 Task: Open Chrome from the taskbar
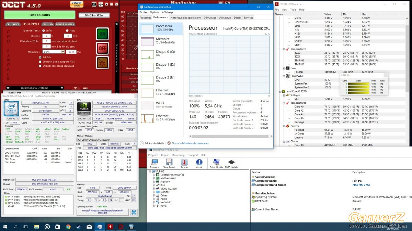click(x=68, y=227)
